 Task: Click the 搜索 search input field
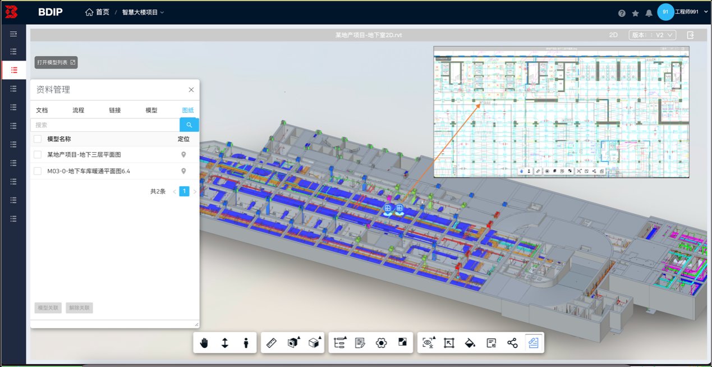click(105, 125)
